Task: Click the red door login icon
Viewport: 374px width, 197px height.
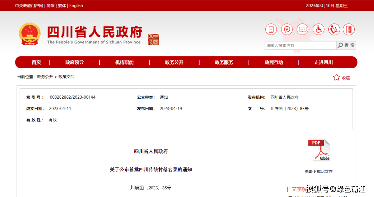Action: (349, 29)
